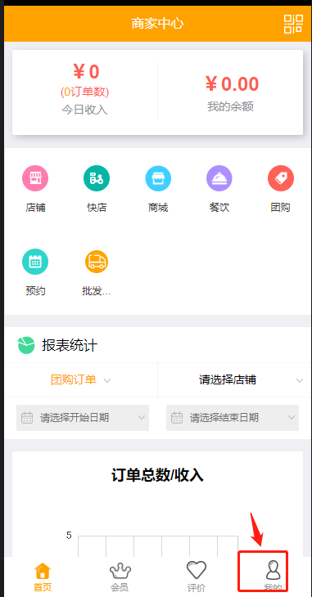Expand the 请选择店铺 store dropdown
Image resolution: width=312 pixels, height=597 pixels.
tap(234, 380)
